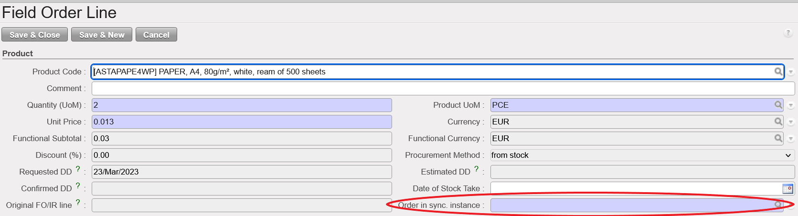Expand the arrow menu next to Product Code
Viewport: 798px width, 216px height.
[x=791, y=72]
